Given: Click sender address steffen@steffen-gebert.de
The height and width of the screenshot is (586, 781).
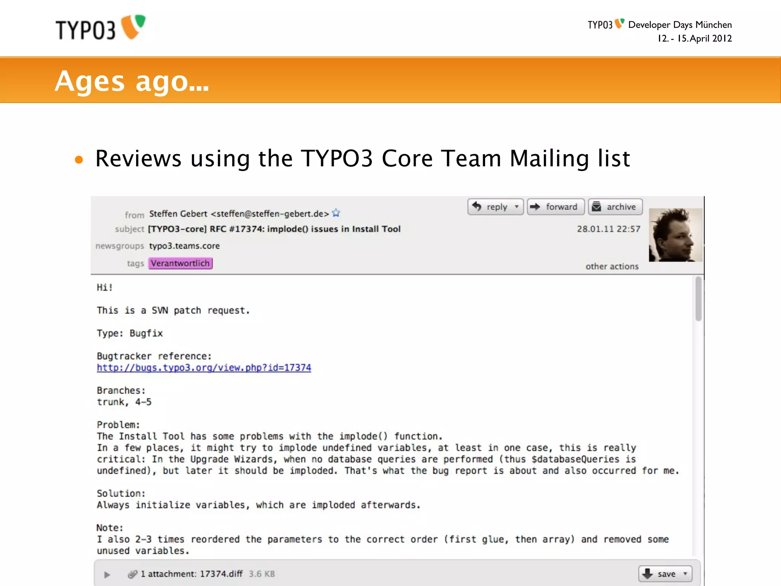Looking at the screenshot, I should pos(270,214).
